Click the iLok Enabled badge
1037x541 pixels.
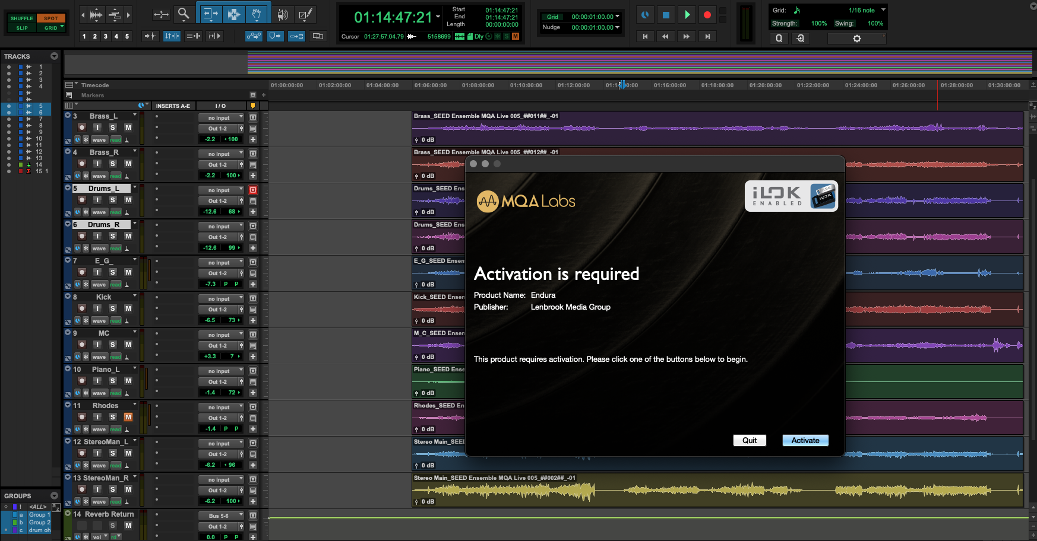(x=791, y=196)
